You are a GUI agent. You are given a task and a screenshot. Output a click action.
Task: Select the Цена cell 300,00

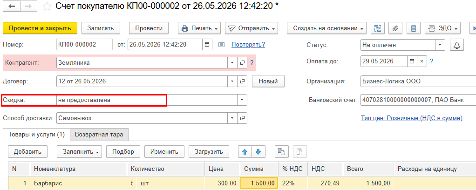223,183
